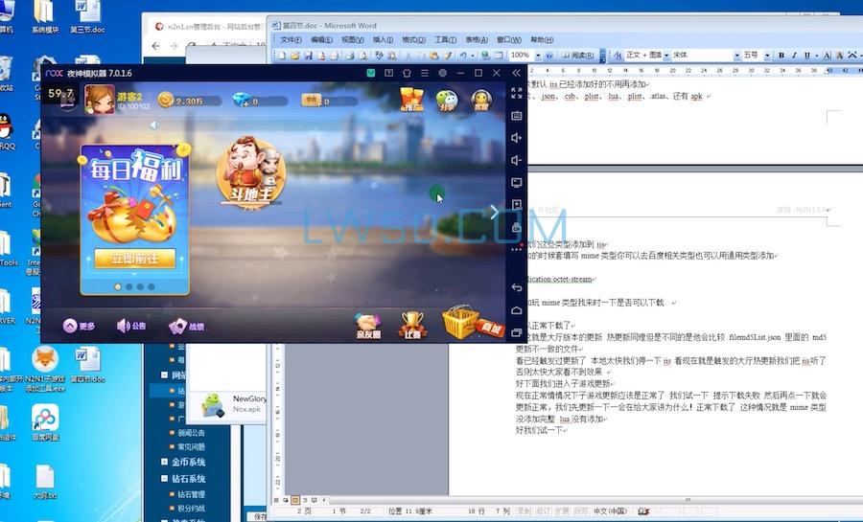
Task: Expand the 更多 more button in game
Action: [79, 326]
